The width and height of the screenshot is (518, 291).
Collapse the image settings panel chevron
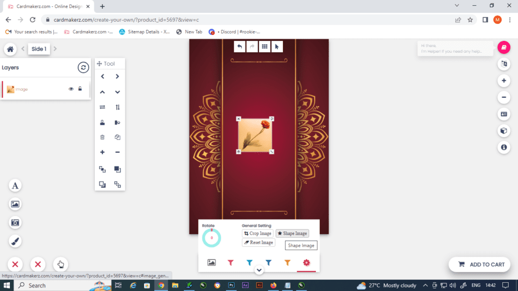(259, 270)
